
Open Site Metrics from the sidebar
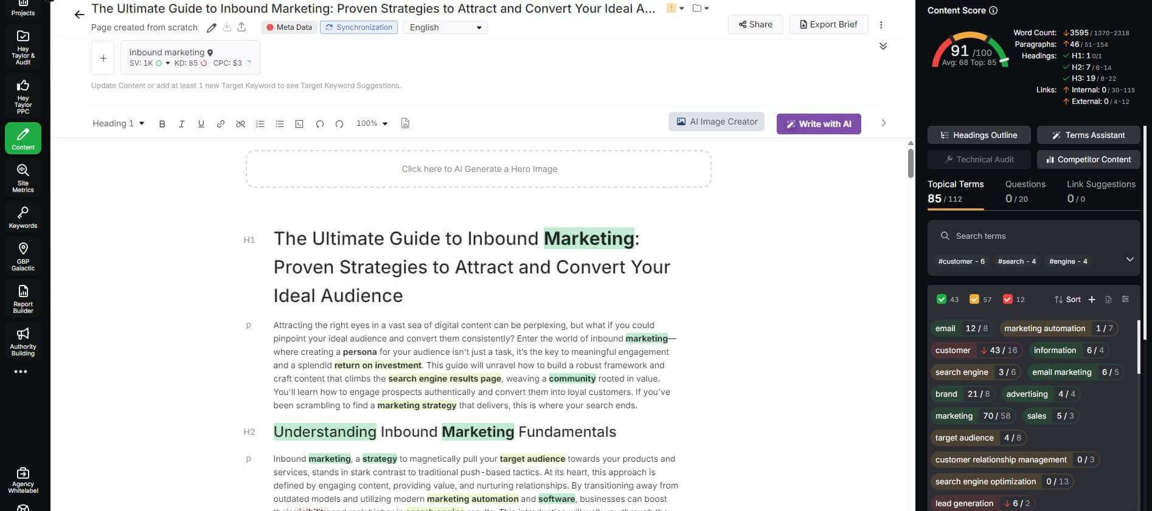click(23, 178)
